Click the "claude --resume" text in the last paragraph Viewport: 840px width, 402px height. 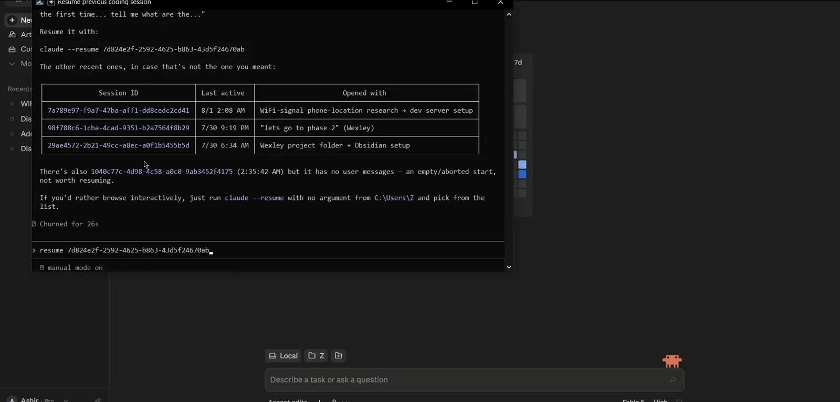click(x=254, y=198)
